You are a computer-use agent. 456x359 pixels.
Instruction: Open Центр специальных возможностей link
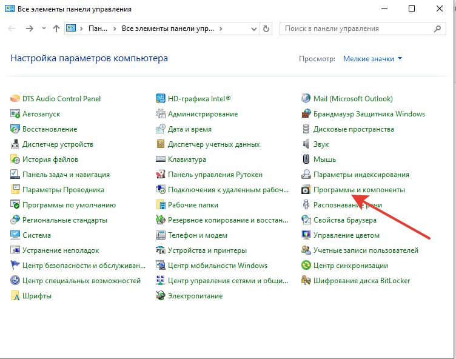tap(81, 280)
